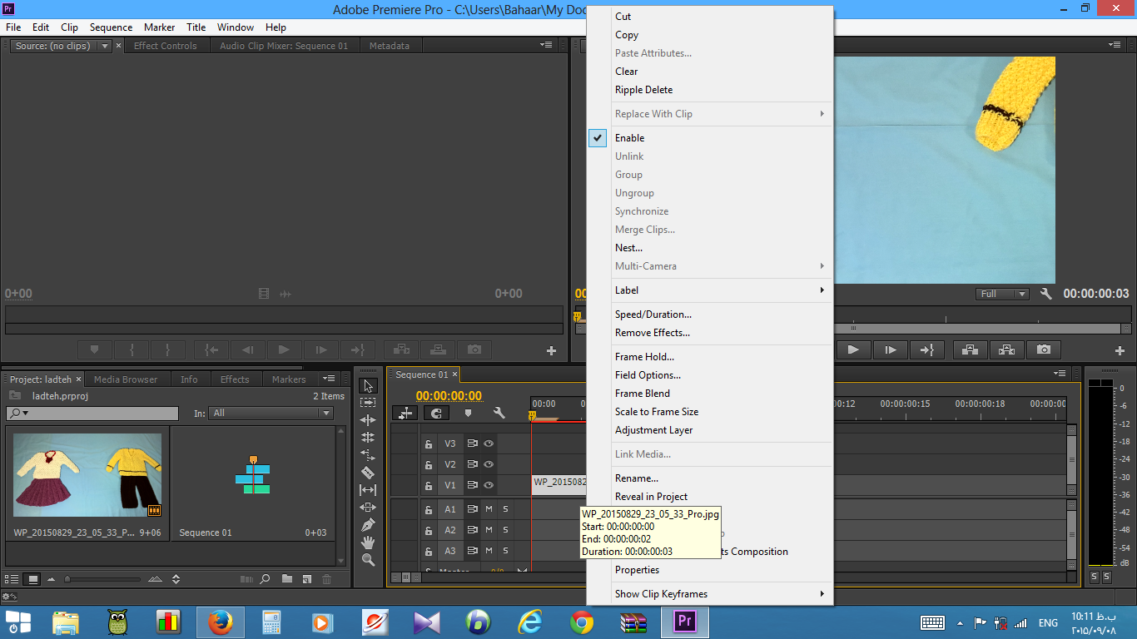Solo audio track A2

505,530
